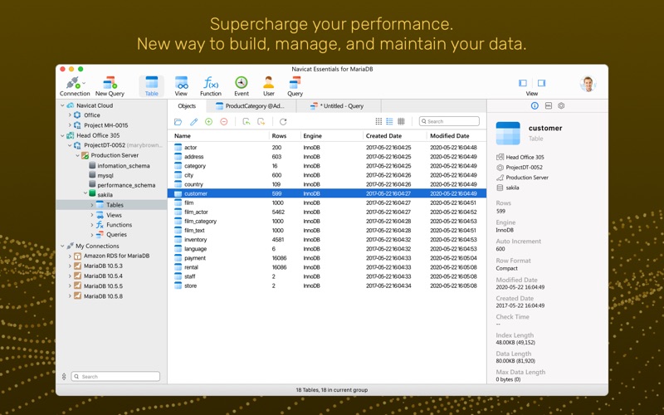The width and height of the screenshot is (664, 415).
Task: Select the payment table row
Action: [327, 258]
